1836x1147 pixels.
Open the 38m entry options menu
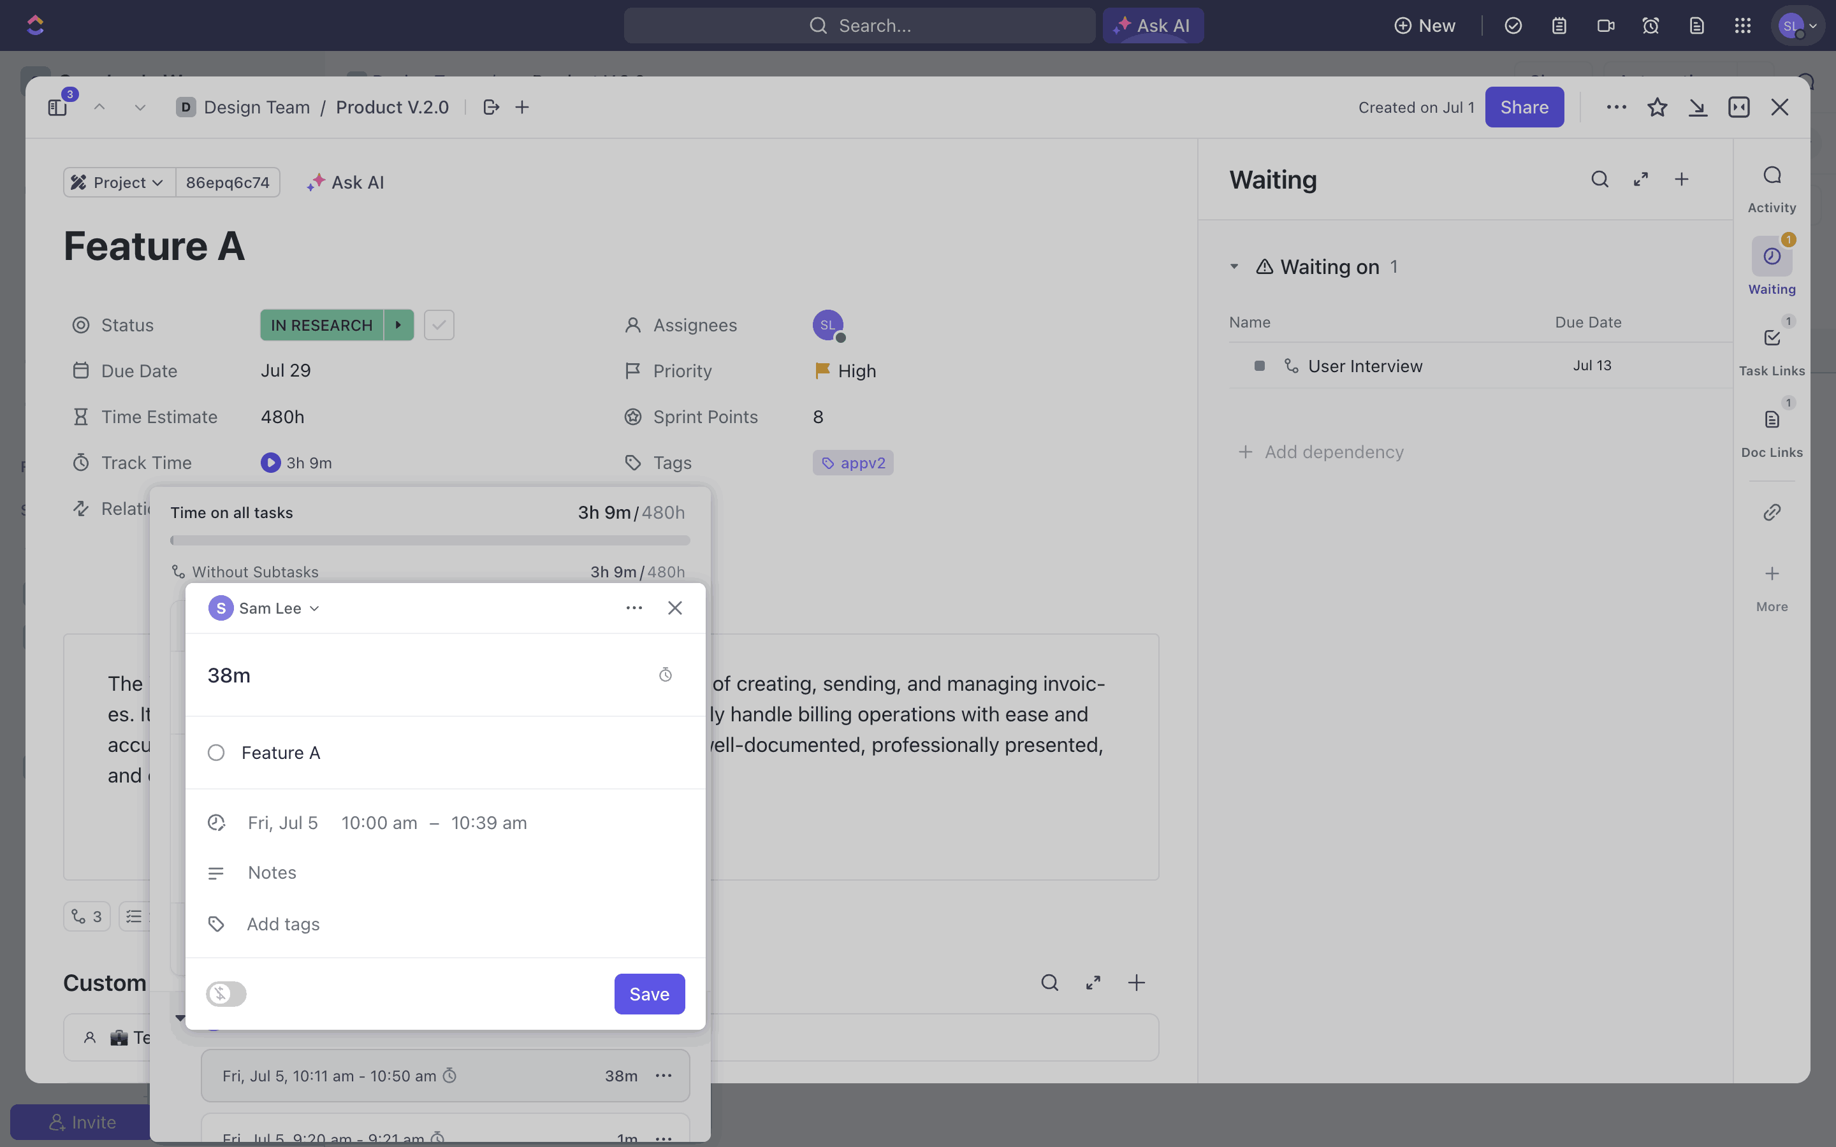tap(664, 1076)
